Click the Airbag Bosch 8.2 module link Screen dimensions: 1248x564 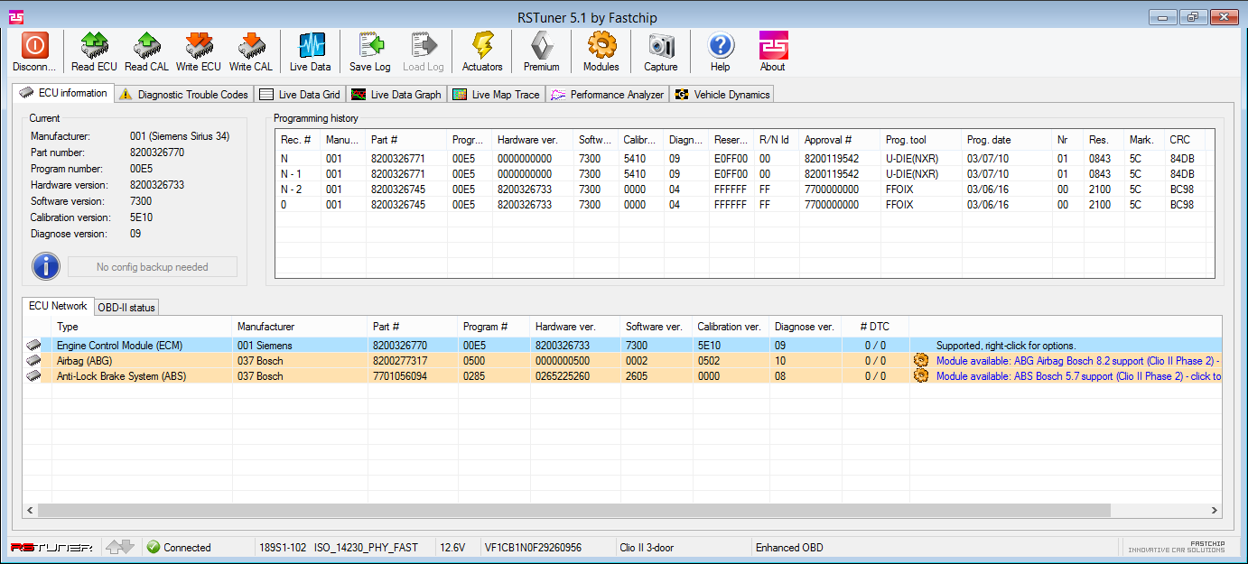click(1075, 361)
